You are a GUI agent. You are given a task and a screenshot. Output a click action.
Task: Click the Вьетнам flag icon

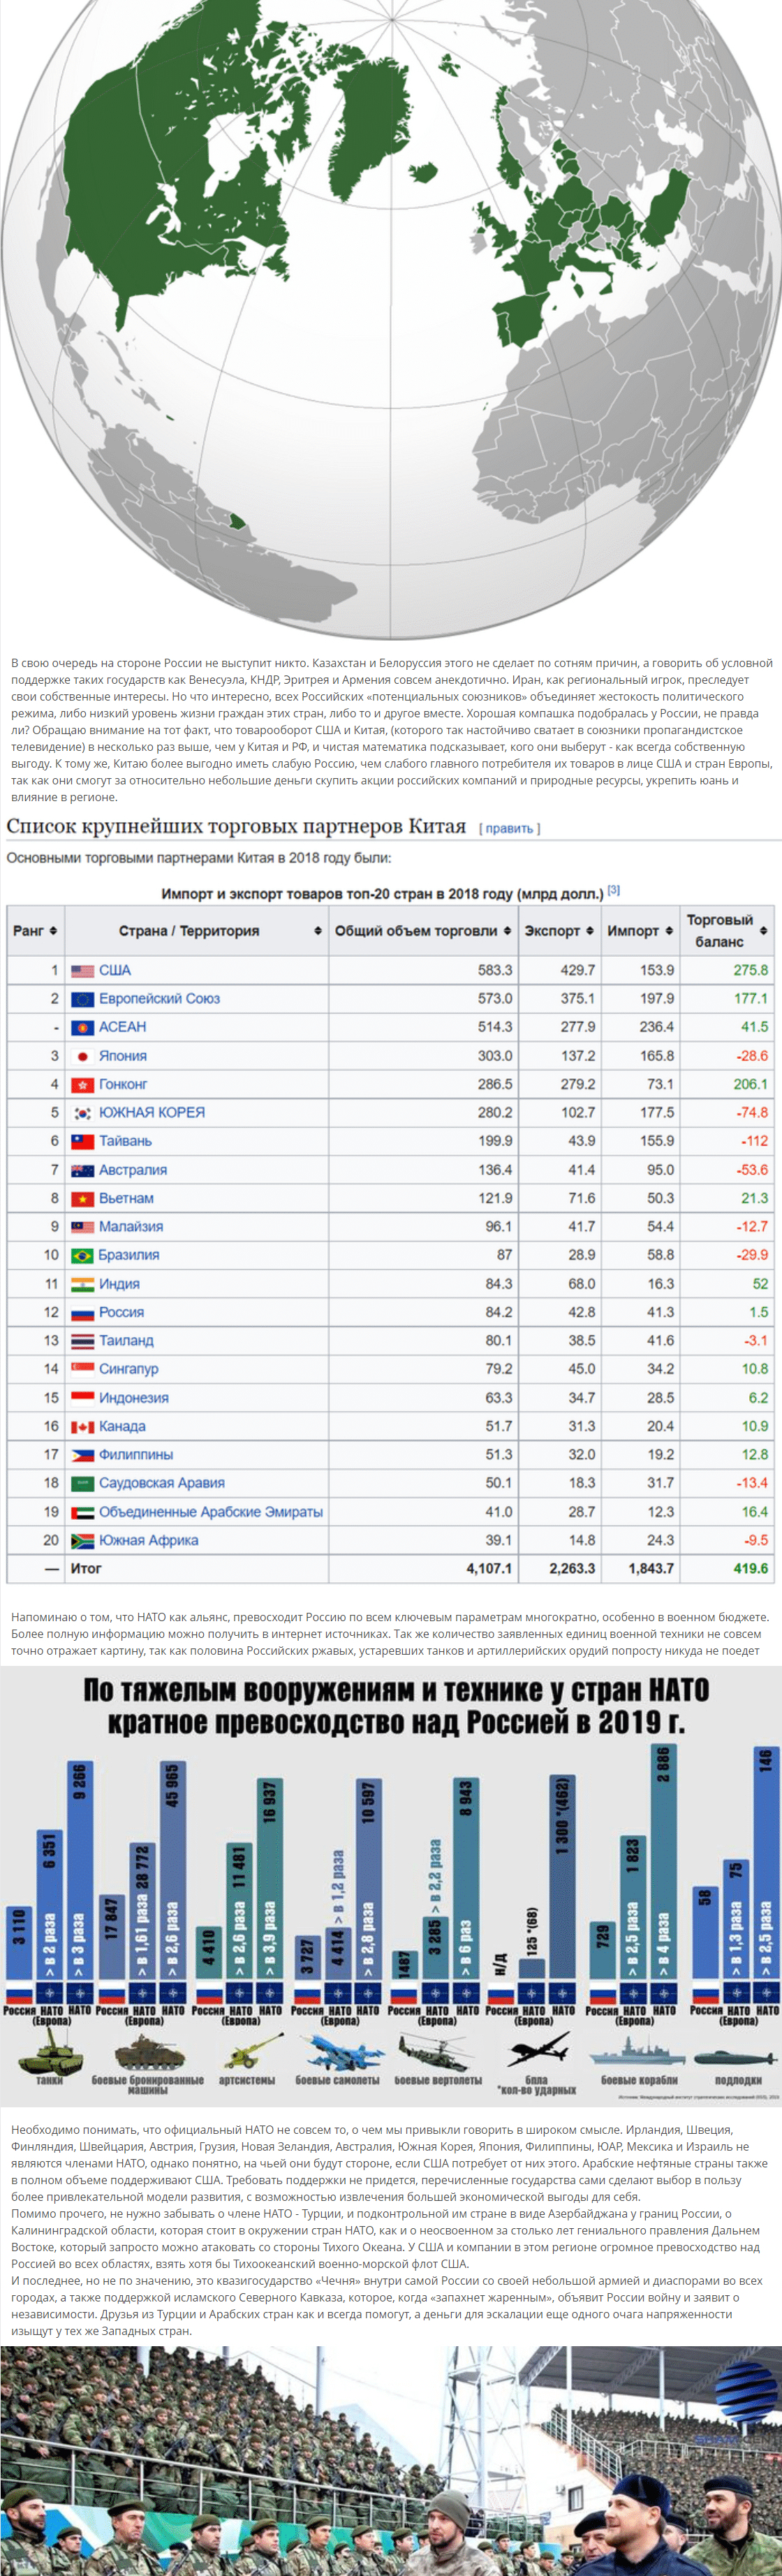82,1198
